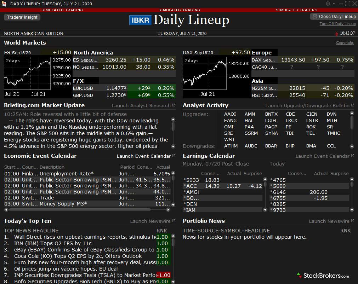Click external-link icon beside Launch Analyst Research
The height and width of the screenshot is (284, 358).
[173, 105]
